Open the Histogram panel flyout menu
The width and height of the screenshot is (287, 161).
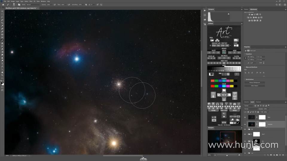(242, 9)
